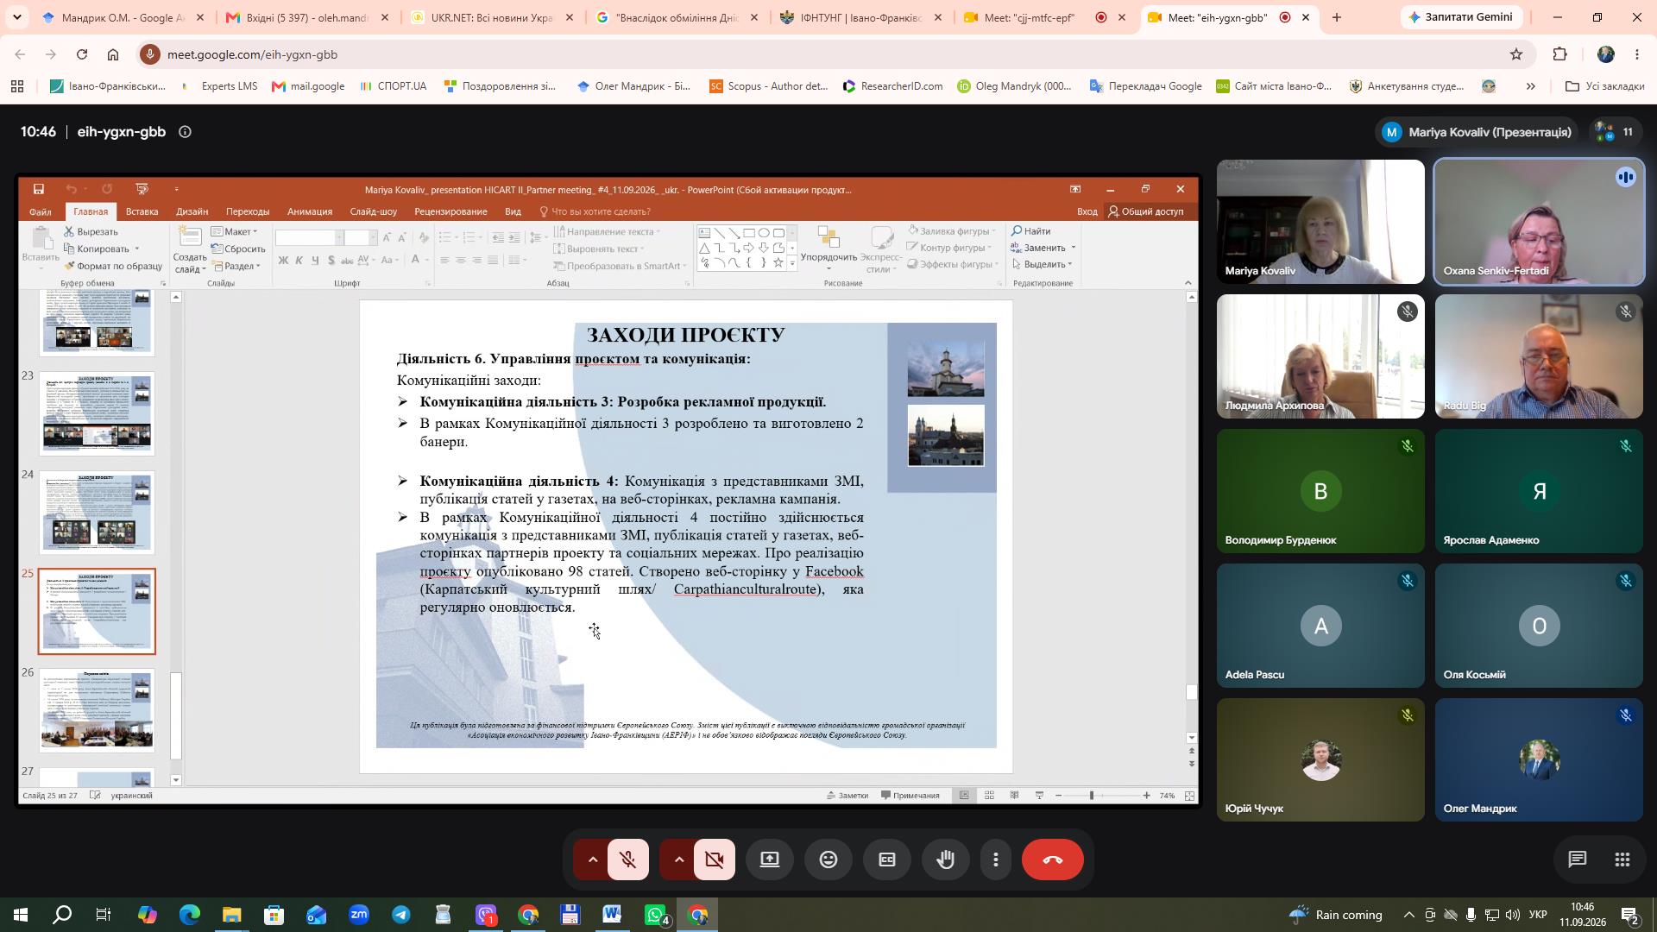Select Mariya Kovaliv video tile
Image resolution: width=1657 pixels, height=932 pixels.
point(1320,222)
